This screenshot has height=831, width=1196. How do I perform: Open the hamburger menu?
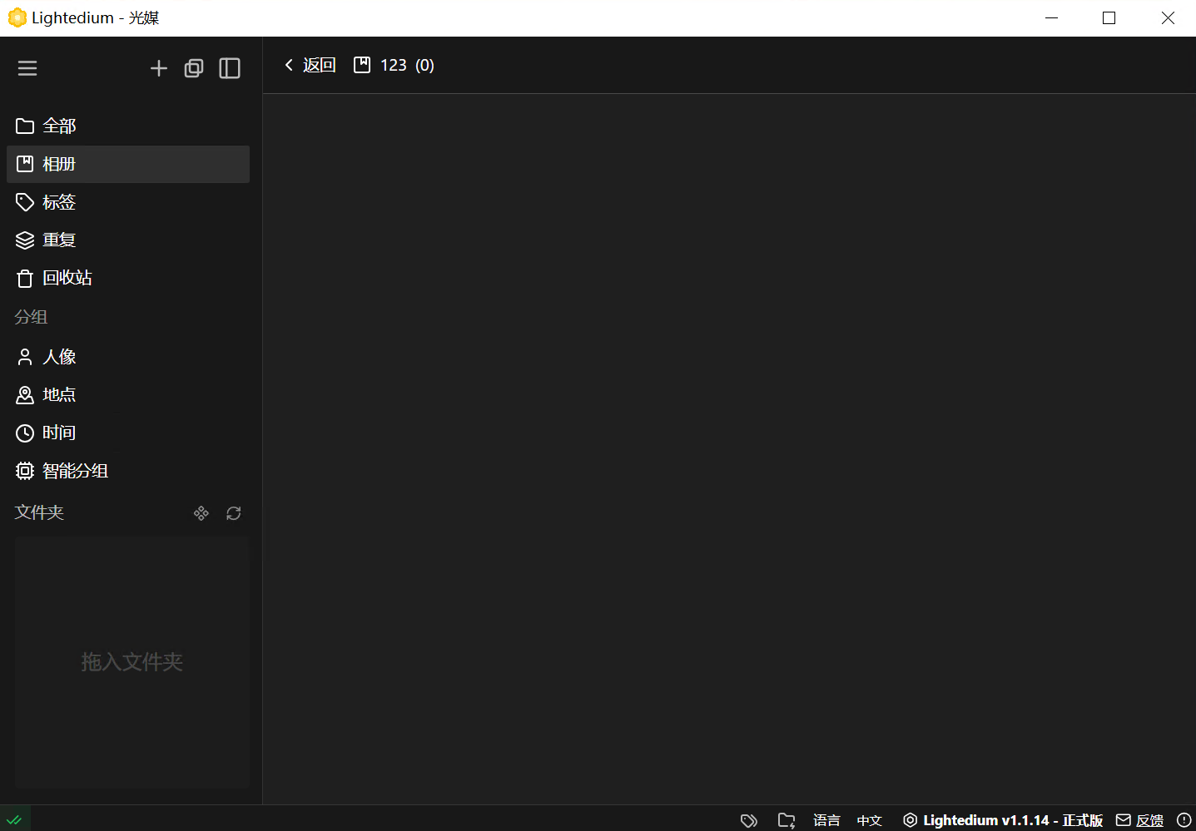pos(27,67)
